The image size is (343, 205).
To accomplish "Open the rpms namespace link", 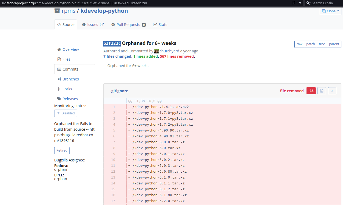I will [68, 11].
